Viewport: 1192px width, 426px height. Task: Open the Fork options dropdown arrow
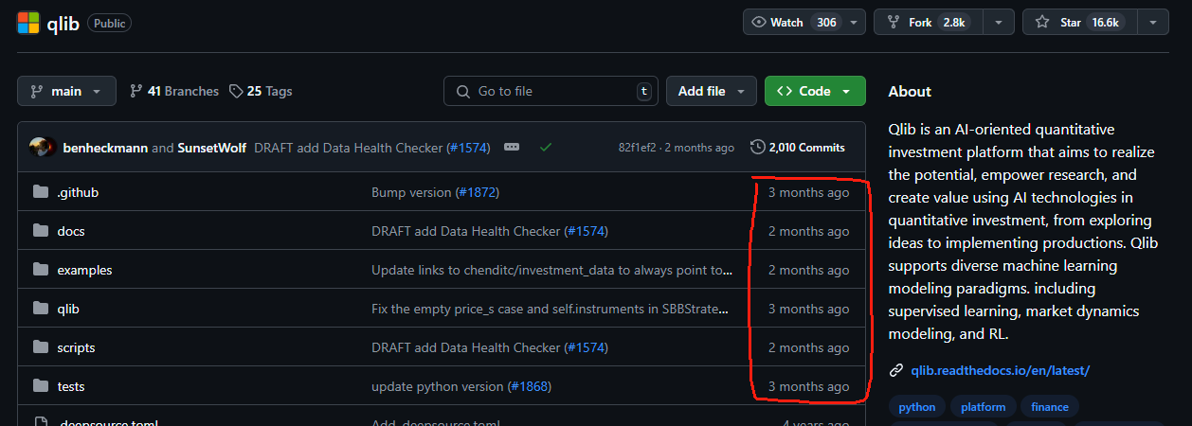coord(999,23)
